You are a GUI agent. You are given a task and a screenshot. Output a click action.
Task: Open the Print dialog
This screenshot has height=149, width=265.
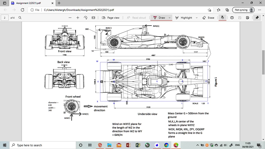point(232,18)
